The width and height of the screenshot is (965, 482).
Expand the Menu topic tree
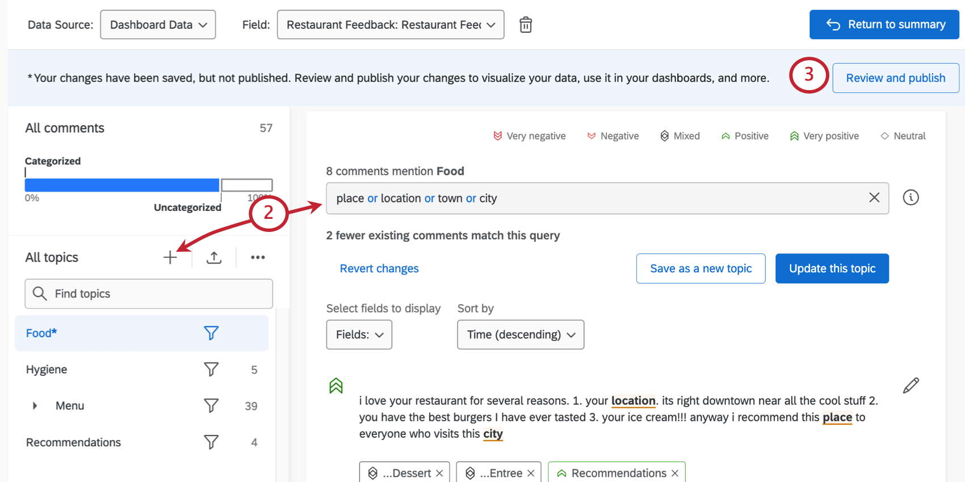35,406
